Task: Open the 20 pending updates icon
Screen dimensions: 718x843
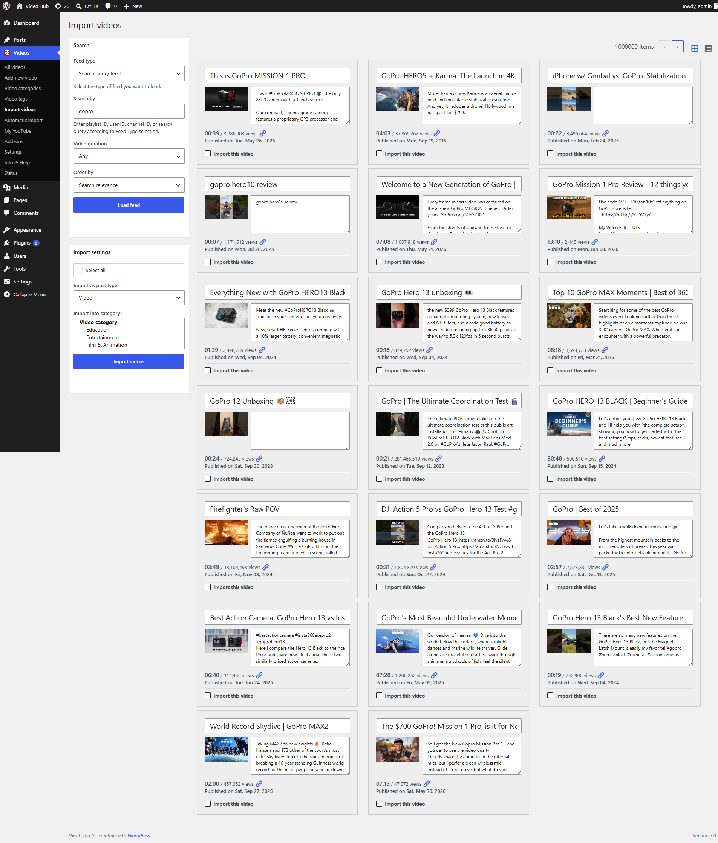Action: click(x=62, y=6)
